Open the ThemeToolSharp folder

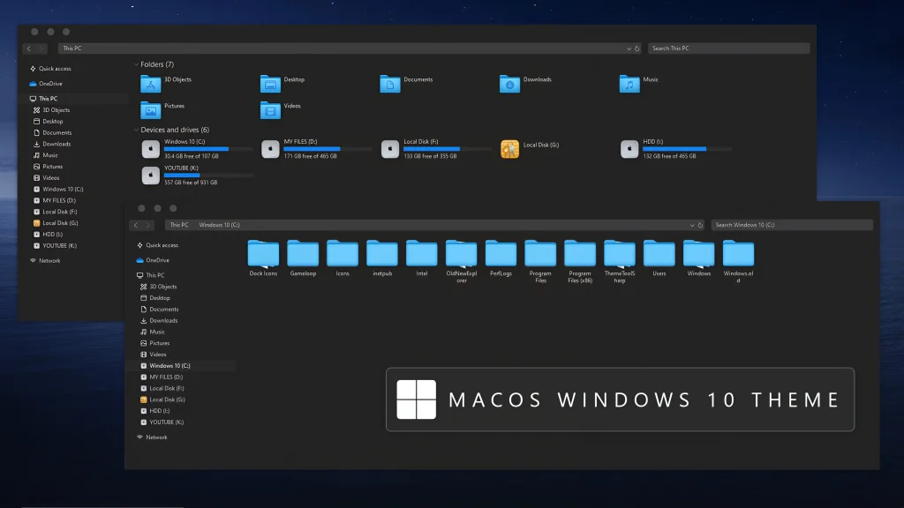click(620, 254)
